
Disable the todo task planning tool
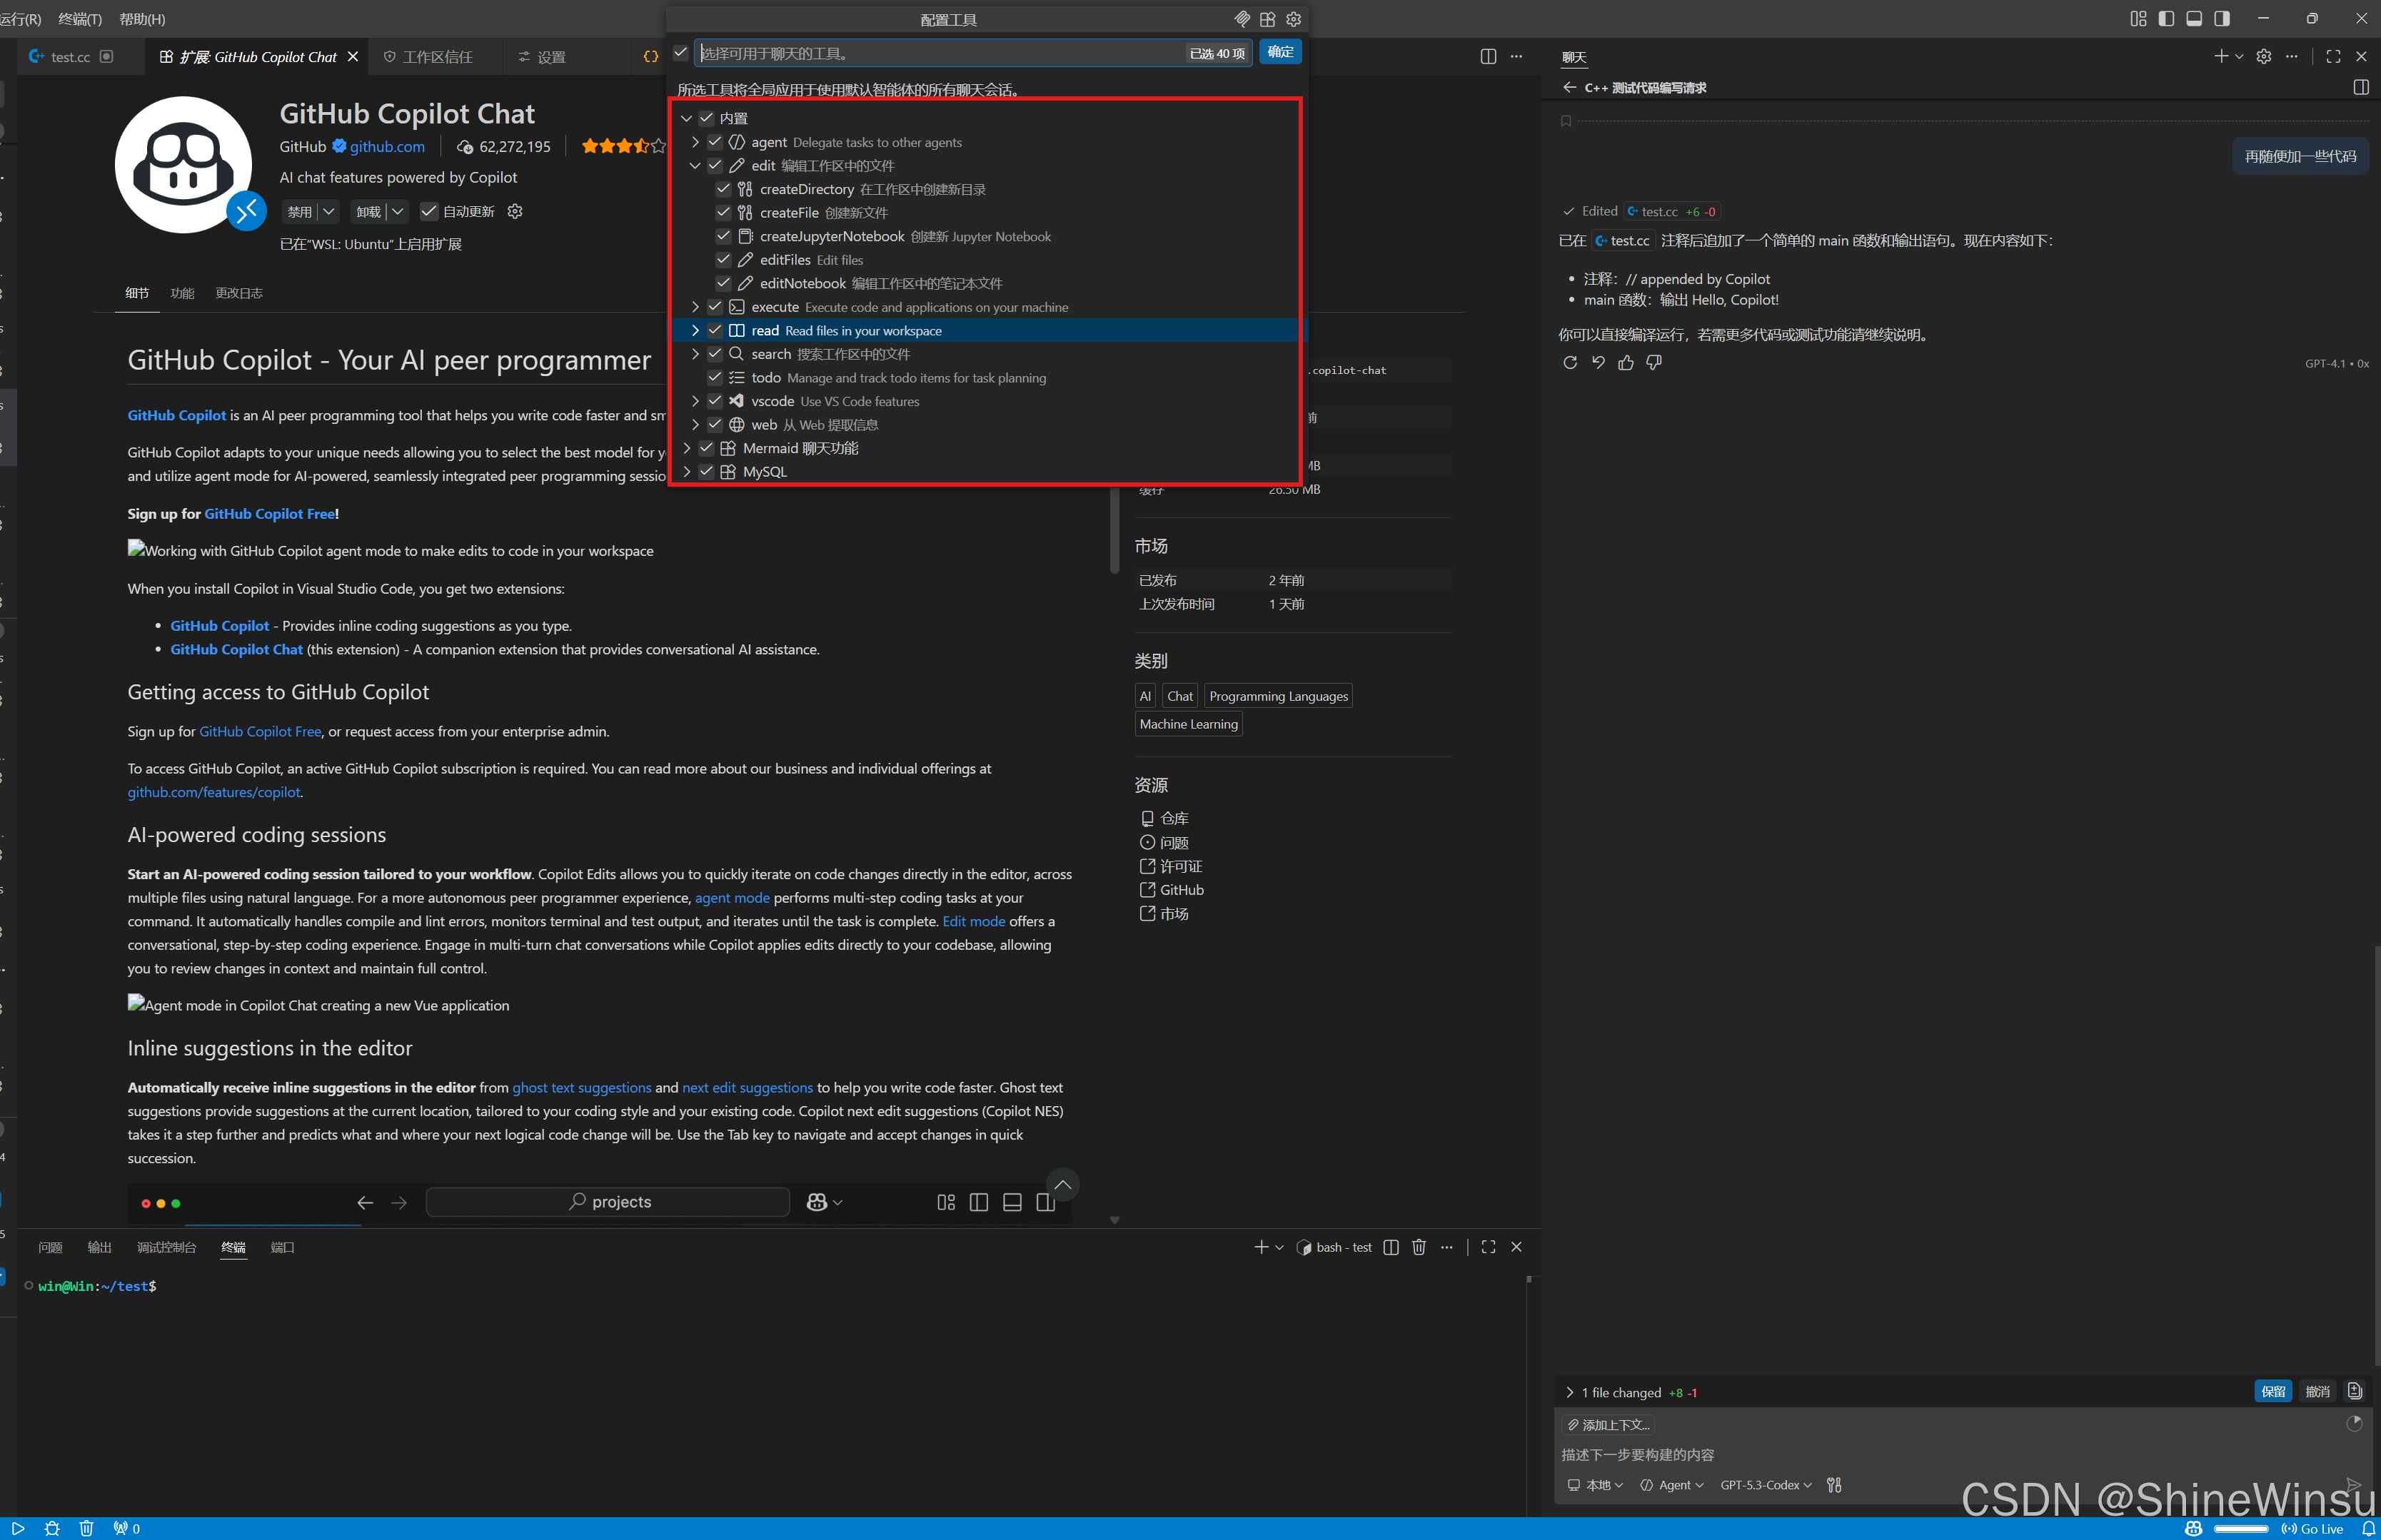point(714,377)
